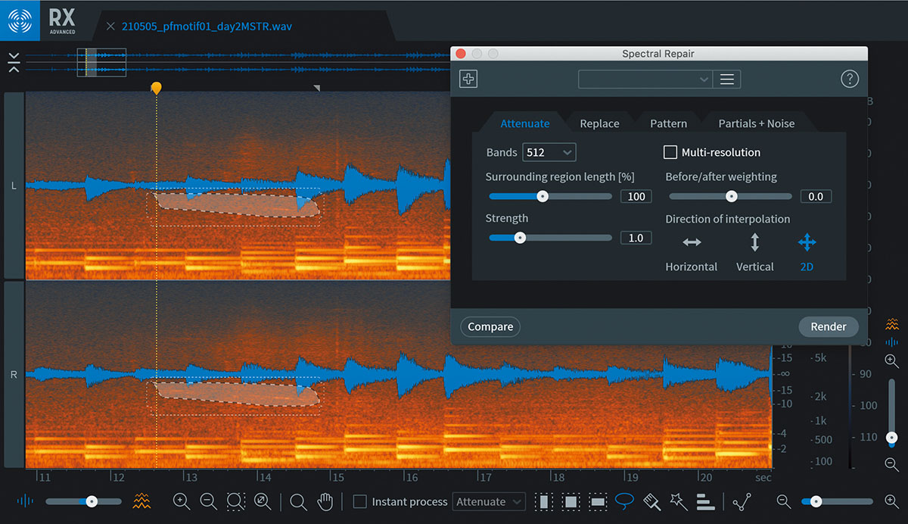Click the Compare button
Screen dimensions: 908x524
[x=490, y=327]
